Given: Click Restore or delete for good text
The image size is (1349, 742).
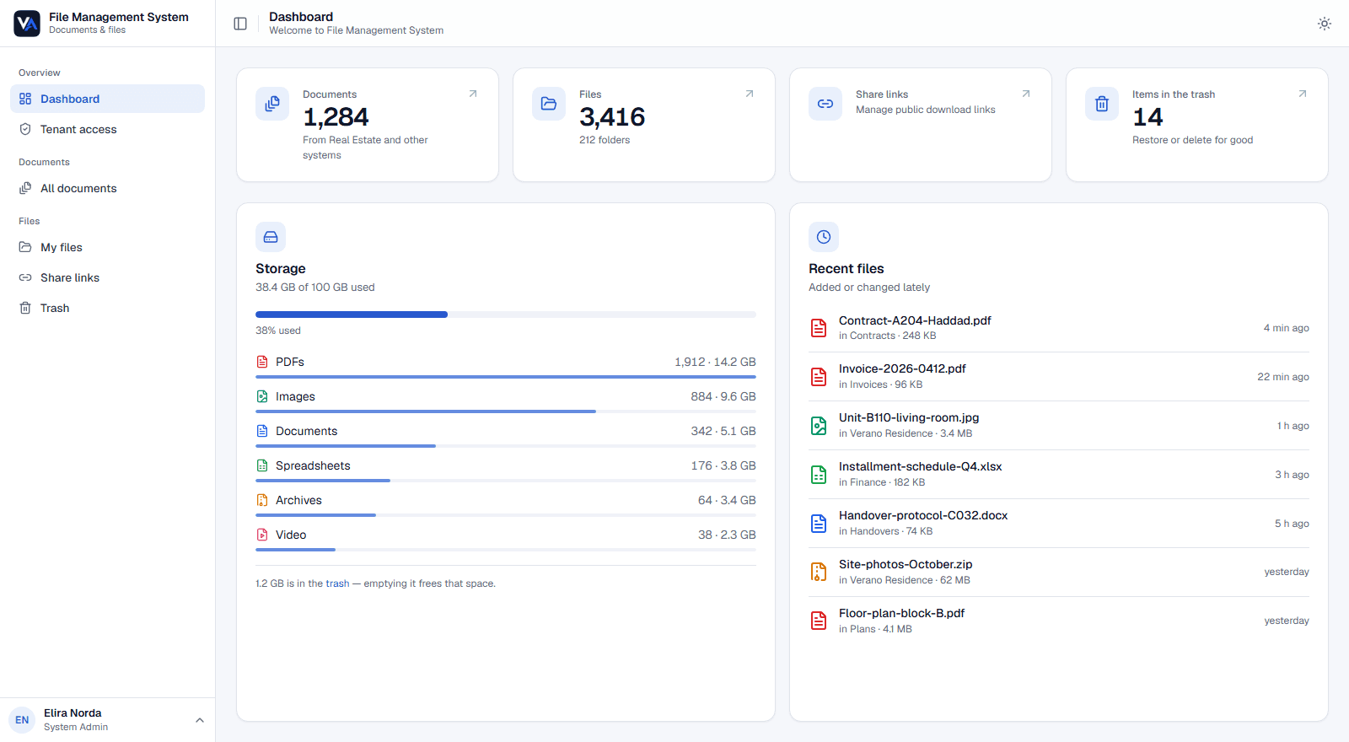Looking at the screenshot, I should tap(1192, 140).
